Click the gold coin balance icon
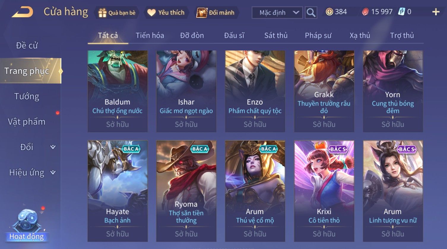Viewport: 447px width, 249px height. click(x=329, y=12)
